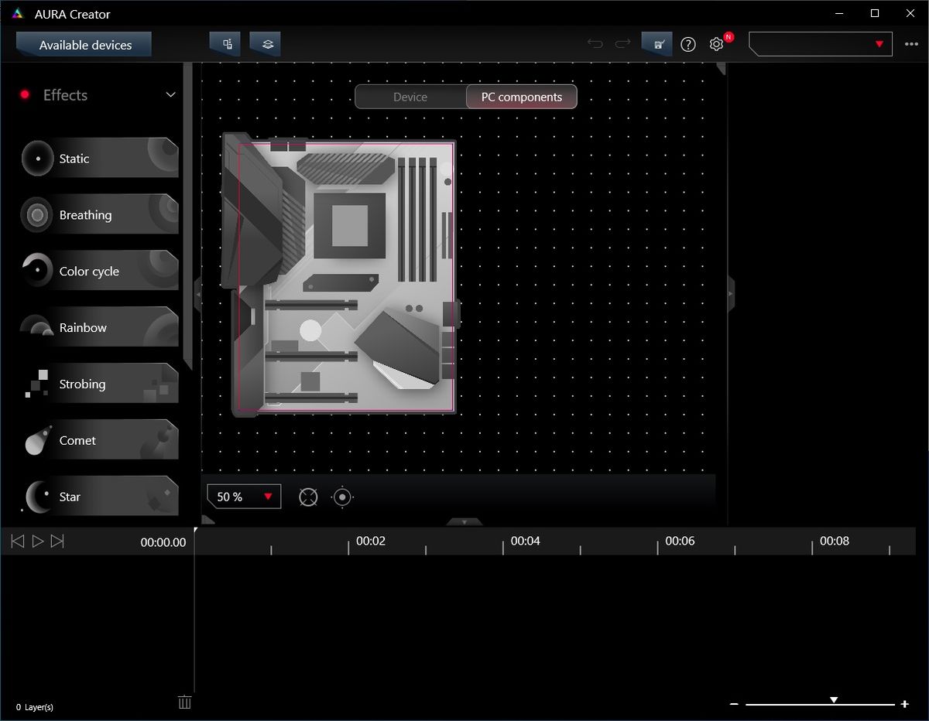Click the Available devices button
929x721 pixels.
(84, 45)
